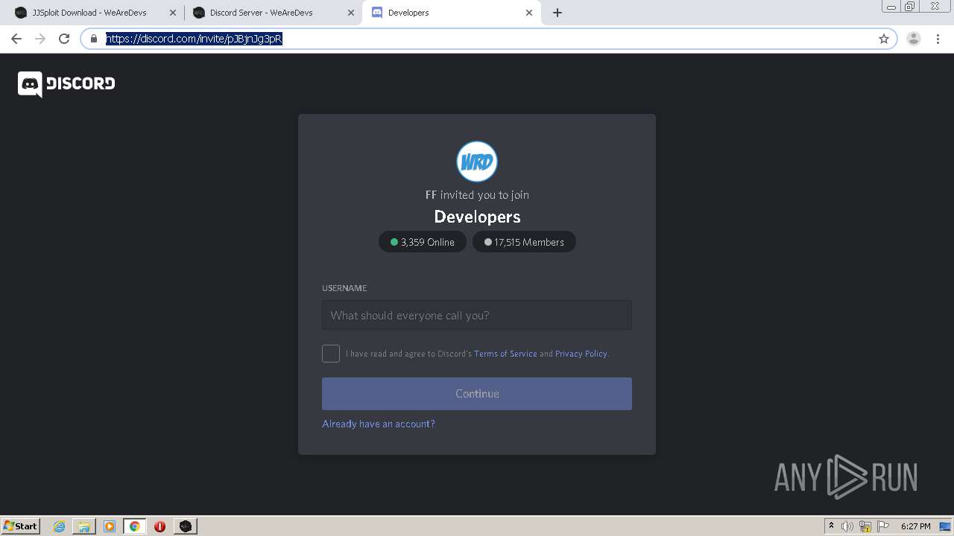Click the 3,359 Online badge
This screenshot has width=954, height=536.
pos(423,242)
